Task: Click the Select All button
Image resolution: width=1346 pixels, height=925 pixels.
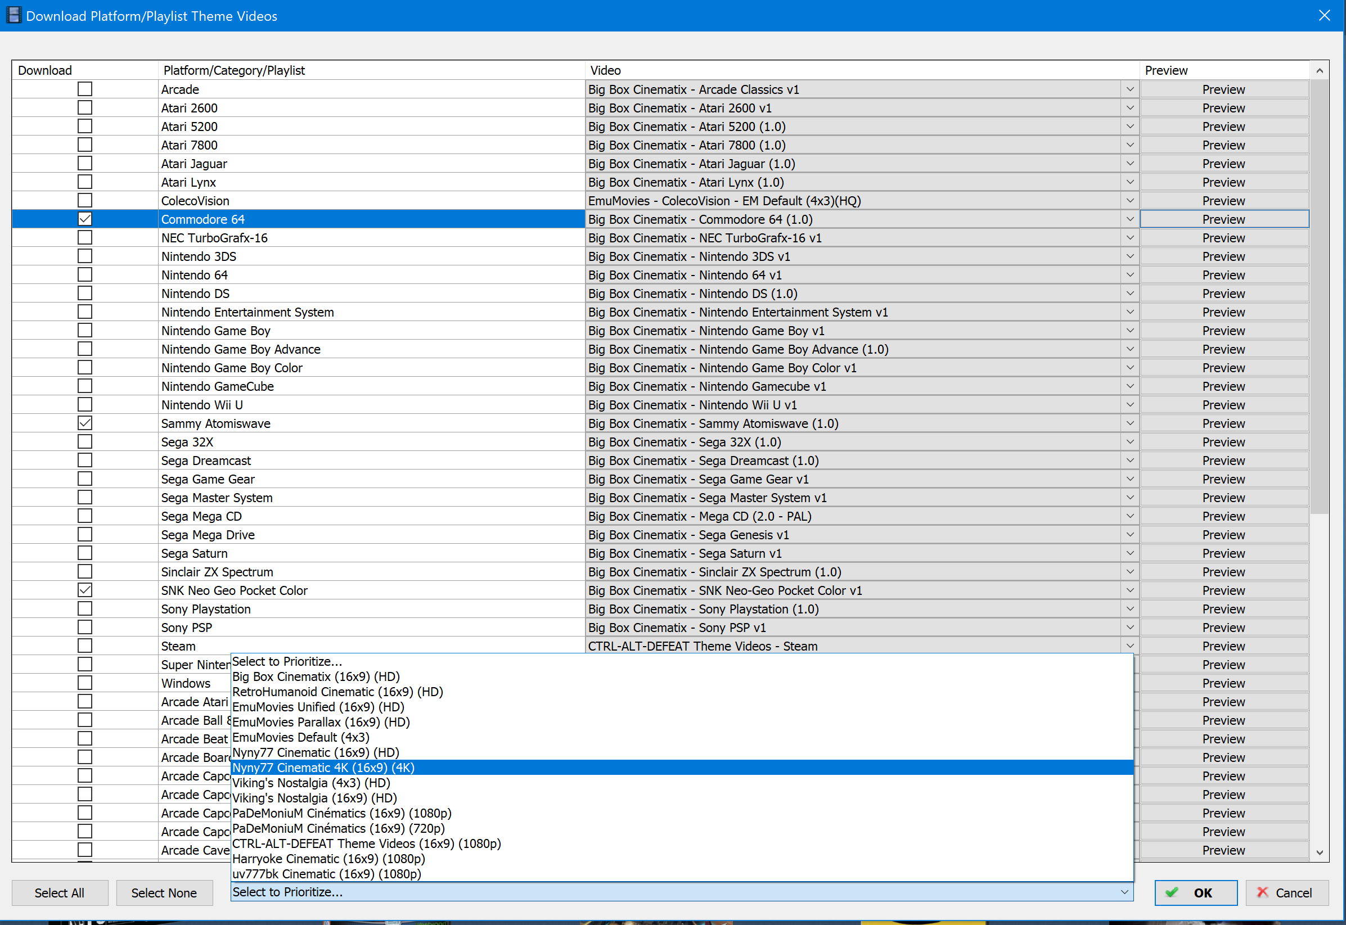Action: point(59,892)
